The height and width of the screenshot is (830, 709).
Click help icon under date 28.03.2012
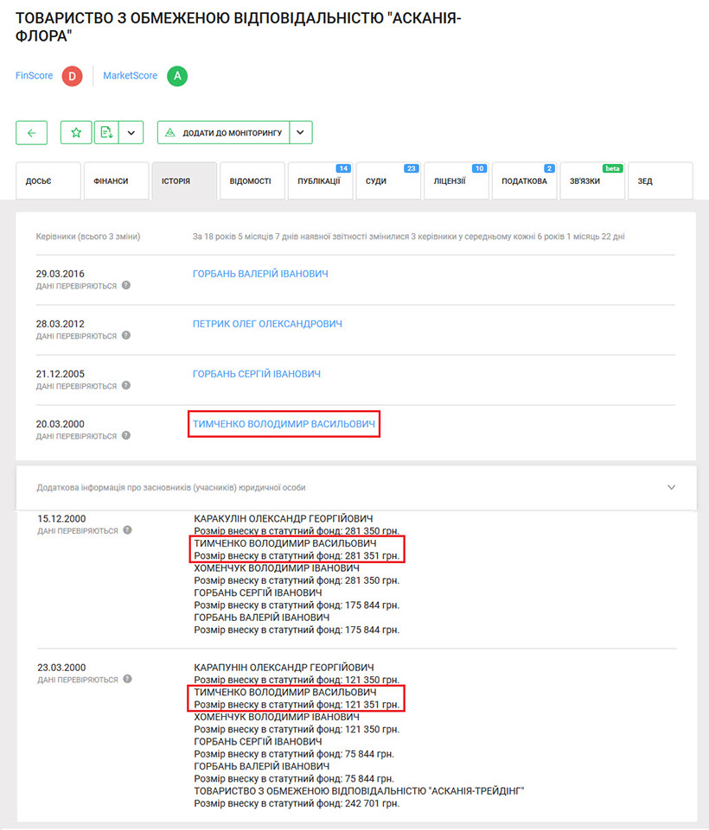click(126, 335)
